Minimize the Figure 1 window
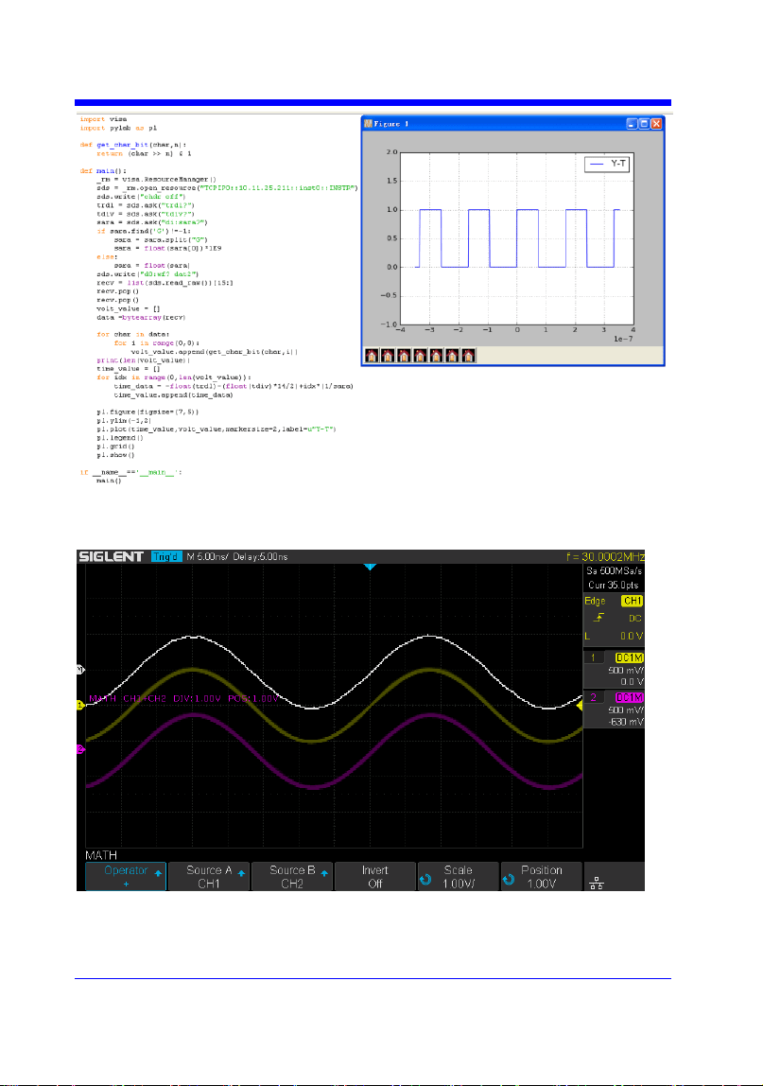The width and height of the screenshot is (763, 1086). pyautogui.click(x=632, y=123)
